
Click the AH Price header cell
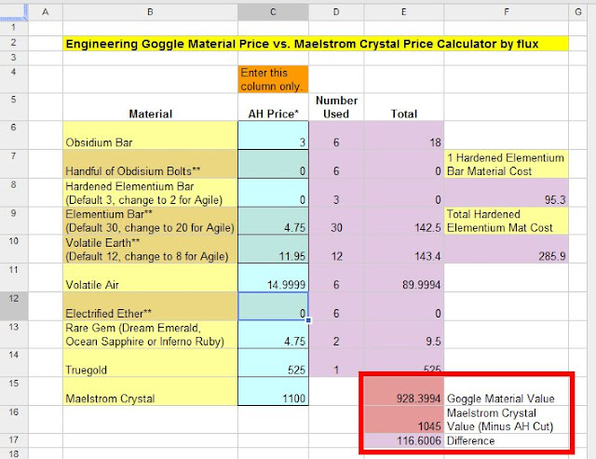pos(273,107)
